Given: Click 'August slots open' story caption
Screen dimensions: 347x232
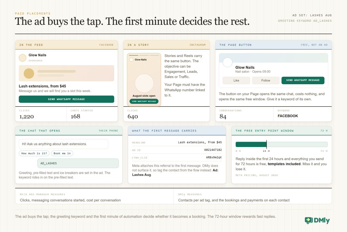Looking at the screenshot, I should (x=144, y=96).
